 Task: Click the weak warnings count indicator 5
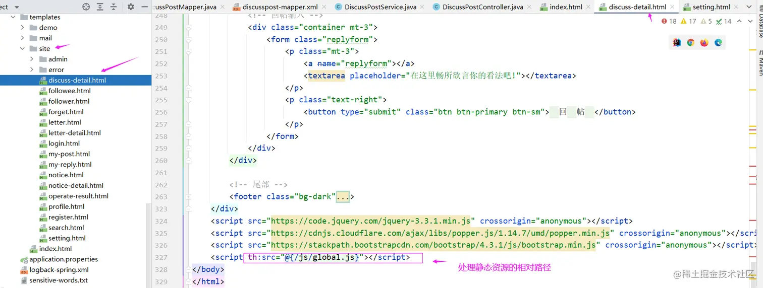706,21
